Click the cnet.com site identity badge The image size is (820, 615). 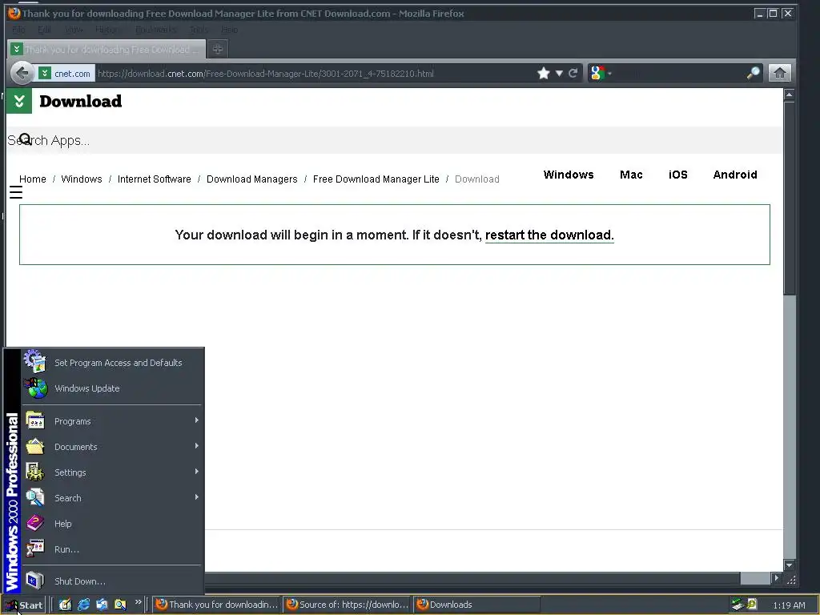coord(66,74)
